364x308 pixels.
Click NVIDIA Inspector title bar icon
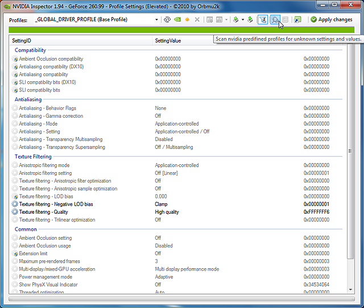coord(7,6)
